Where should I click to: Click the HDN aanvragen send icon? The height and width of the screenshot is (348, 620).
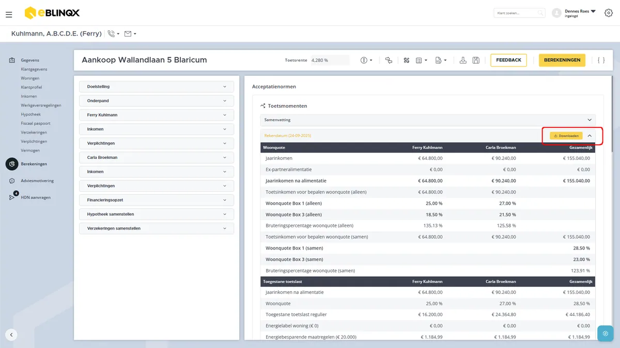pyautogui.click(x=12, y=197)
